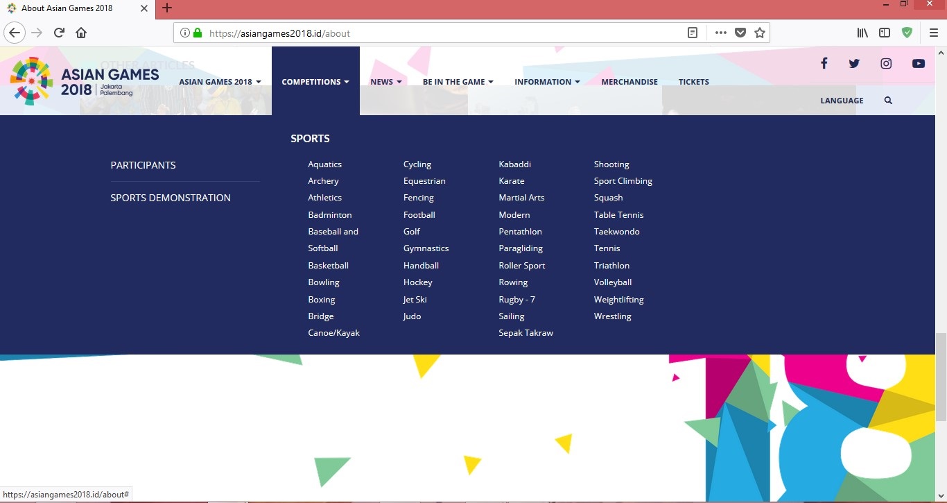Visit the Instagram icon in header
The height and width of the screenshot is (503, 947).
pos(886,64)
